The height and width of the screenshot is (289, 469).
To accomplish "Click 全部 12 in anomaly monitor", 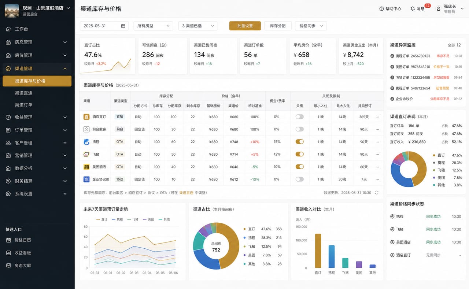I will (454, 45).
